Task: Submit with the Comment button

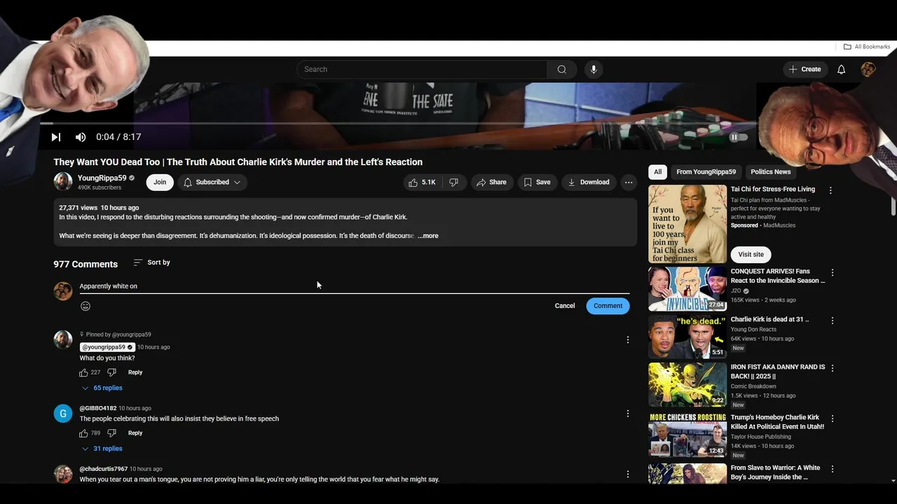Action: 608,306
